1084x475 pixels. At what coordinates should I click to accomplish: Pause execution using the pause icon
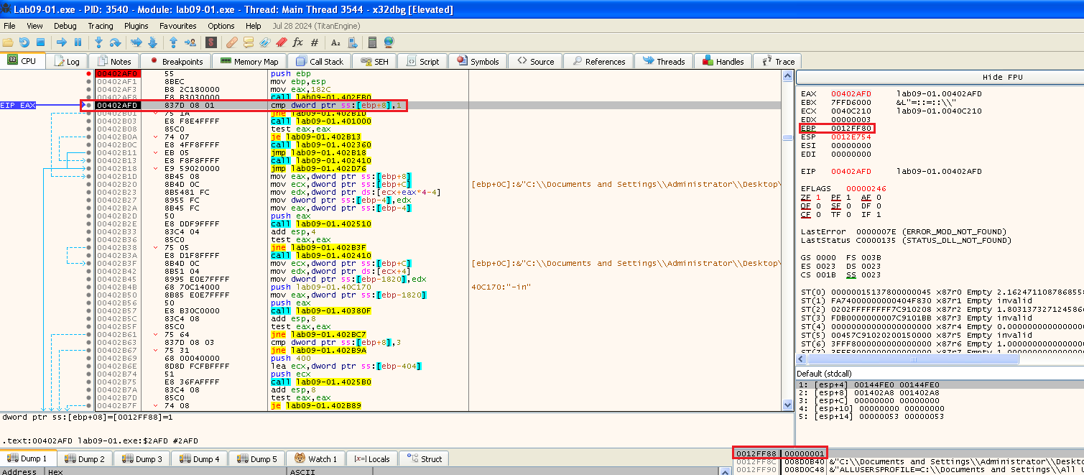(78, 42)
